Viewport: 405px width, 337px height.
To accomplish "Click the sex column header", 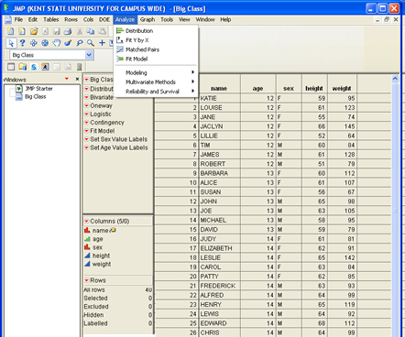I will coord(289,89).
